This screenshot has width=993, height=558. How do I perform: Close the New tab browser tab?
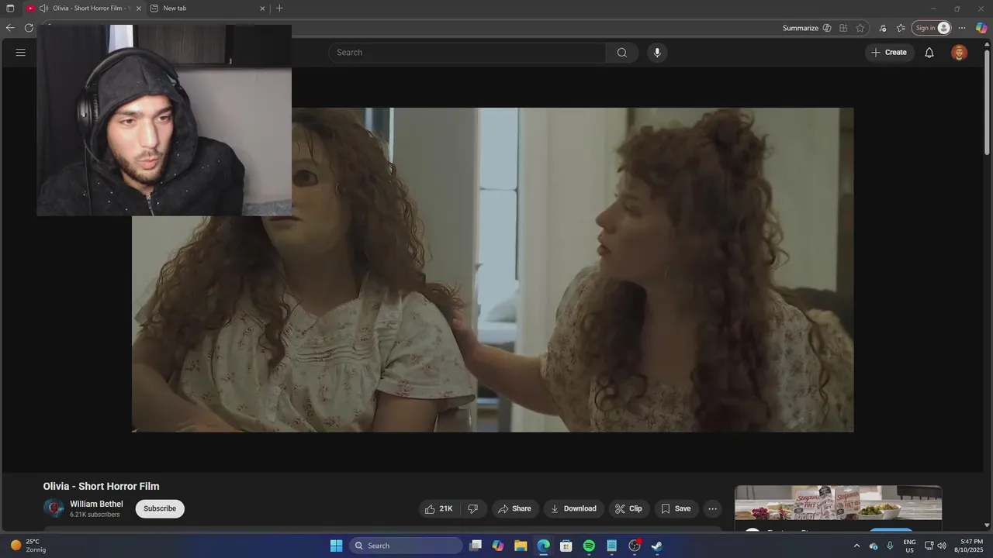[x=262, y=9]
